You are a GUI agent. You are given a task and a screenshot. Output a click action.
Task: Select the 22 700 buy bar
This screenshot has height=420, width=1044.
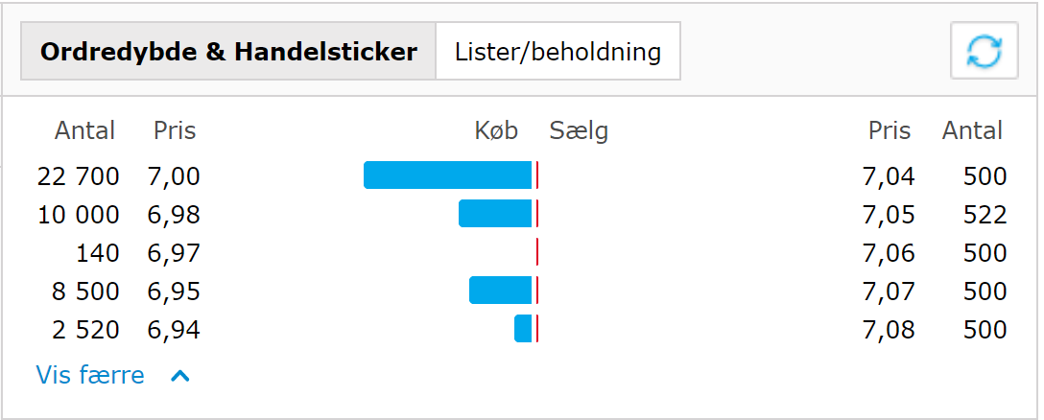pyautogui.click(x=447, y=175)
